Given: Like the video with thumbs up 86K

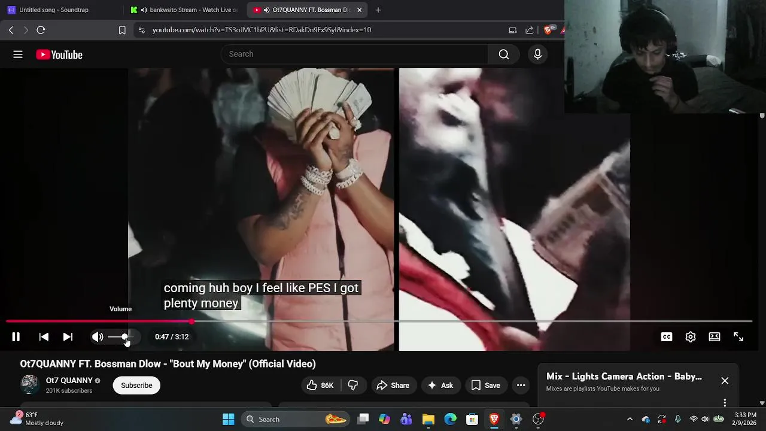Looking at the screenshot, I should (x=320, y=386).
